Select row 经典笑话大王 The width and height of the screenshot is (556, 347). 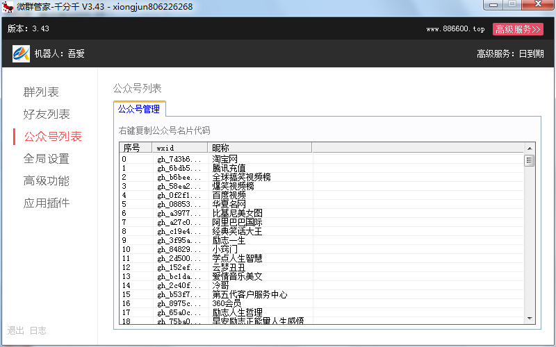pos(322,232)
